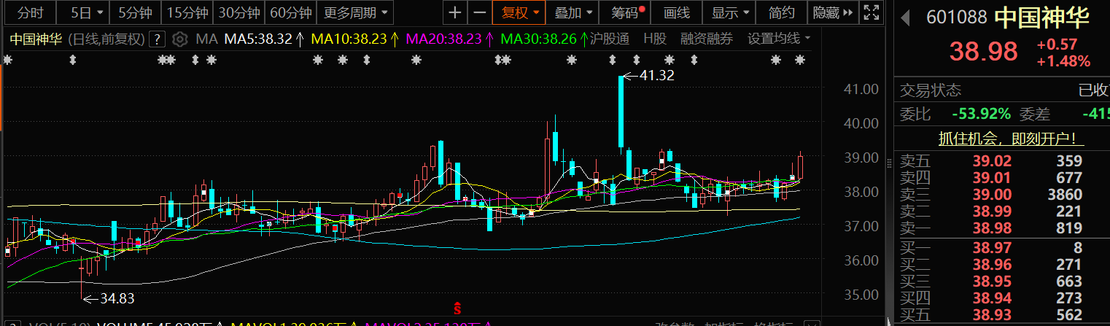Switch to the 分时 intraday tab
The width and height of the screenshot is (1110, 326).
point(30,12)
